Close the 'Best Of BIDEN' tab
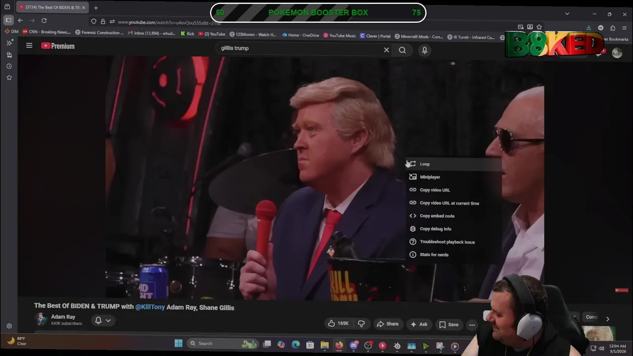The width and height of the screenshot is (633, 356). (x=83, y=7)
